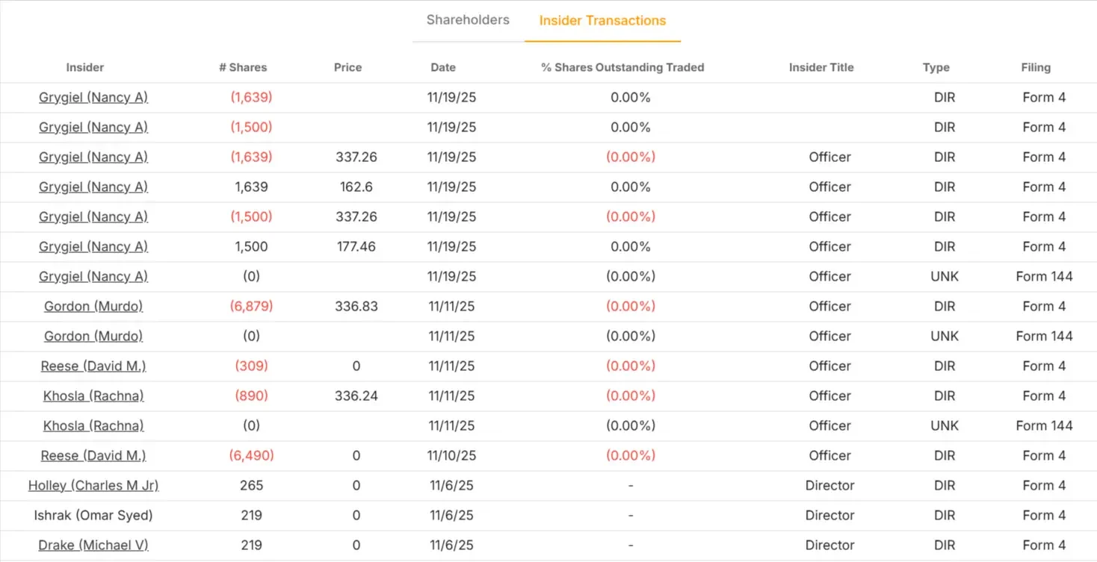Select the Ishrak (Omar Syed) name cell
Screen dimensions: 1097x562
93,515
